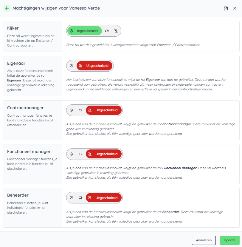The width and height of the screenshot is (242, 247).
Task: Close the Machtigingen wijzigen dialog
Action: tap(235, 8)
